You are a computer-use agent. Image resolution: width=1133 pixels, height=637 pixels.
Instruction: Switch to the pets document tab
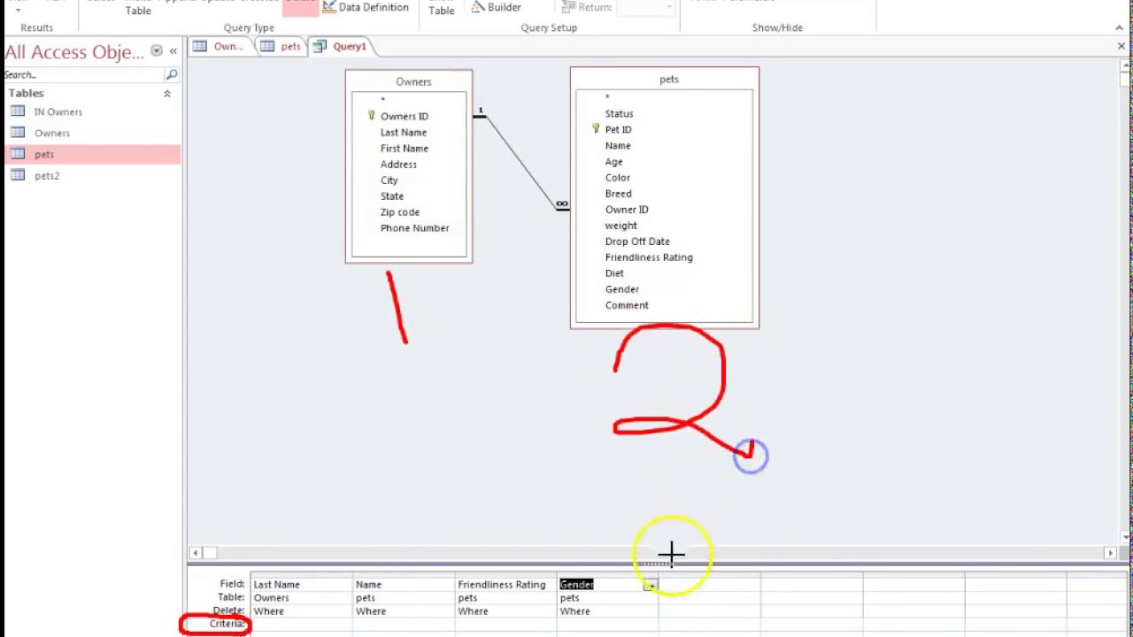pyautogui.click(x=281, y=46)
